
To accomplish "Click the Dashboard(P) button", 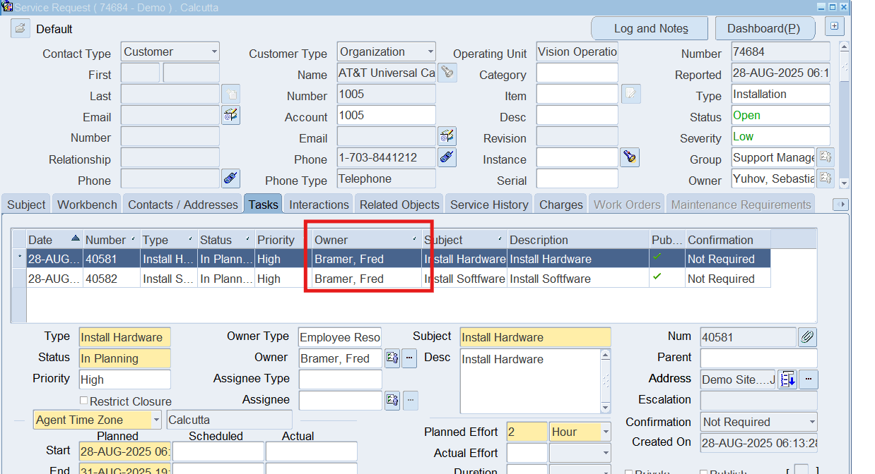I will pyautogui.click(x=764, y=28).
